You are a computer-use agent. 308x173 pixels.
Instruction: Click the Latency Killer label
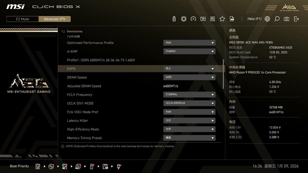coord(77,120)
